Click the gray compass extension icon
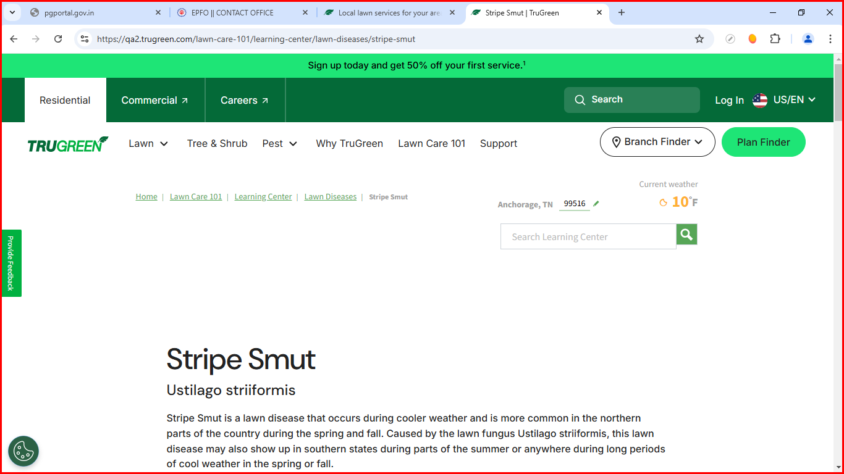This screenshot has width=844, height=474. (730, 39)
